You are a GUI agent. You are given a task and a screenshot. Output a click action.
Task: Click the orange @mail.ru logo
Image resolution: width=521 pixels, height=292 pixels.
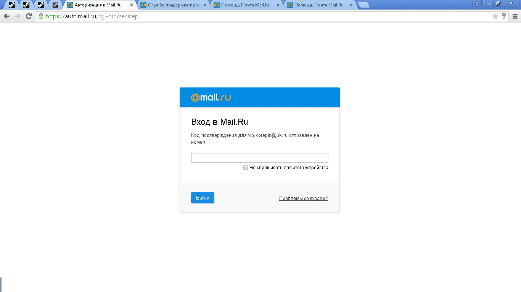coord(211,97)
